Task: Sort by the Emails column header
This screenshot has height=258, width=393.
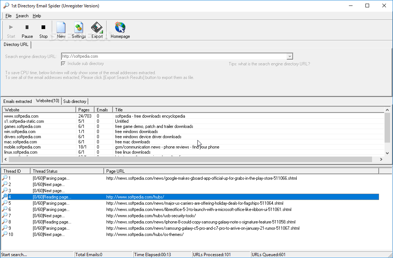Action: pos(103,110)
